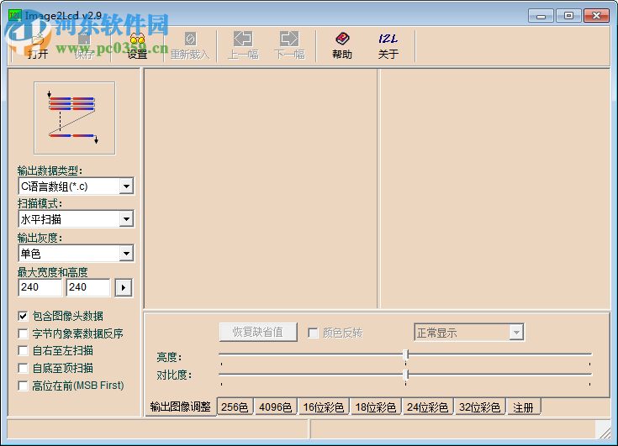Switch to the 32位彩色 tab

click(x=479, y=407)
